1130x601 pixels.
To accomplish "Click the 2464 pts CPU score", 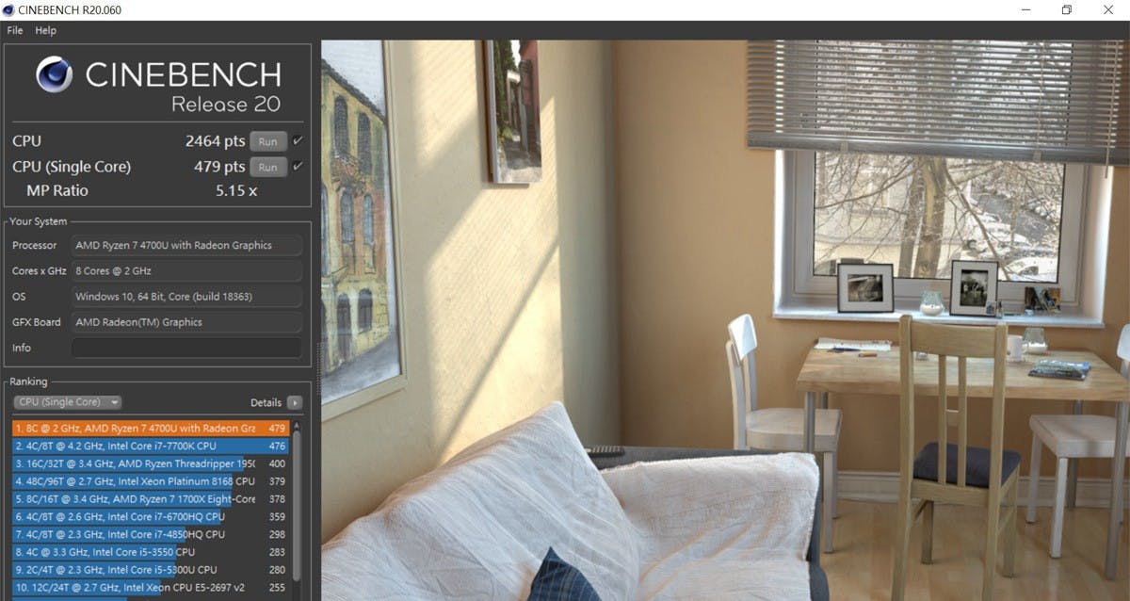I will tap(215, 141).
